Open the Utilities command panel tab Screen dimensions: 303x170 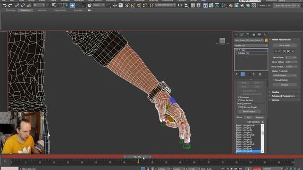click(265, 34)
